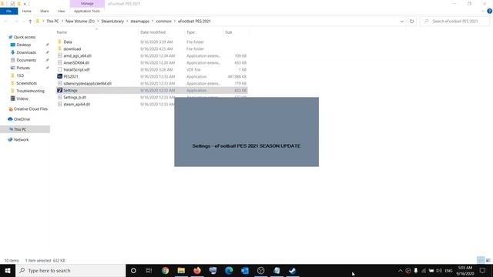493x277 pixels.
Task: Select the download folder
Action: [72, 48]
